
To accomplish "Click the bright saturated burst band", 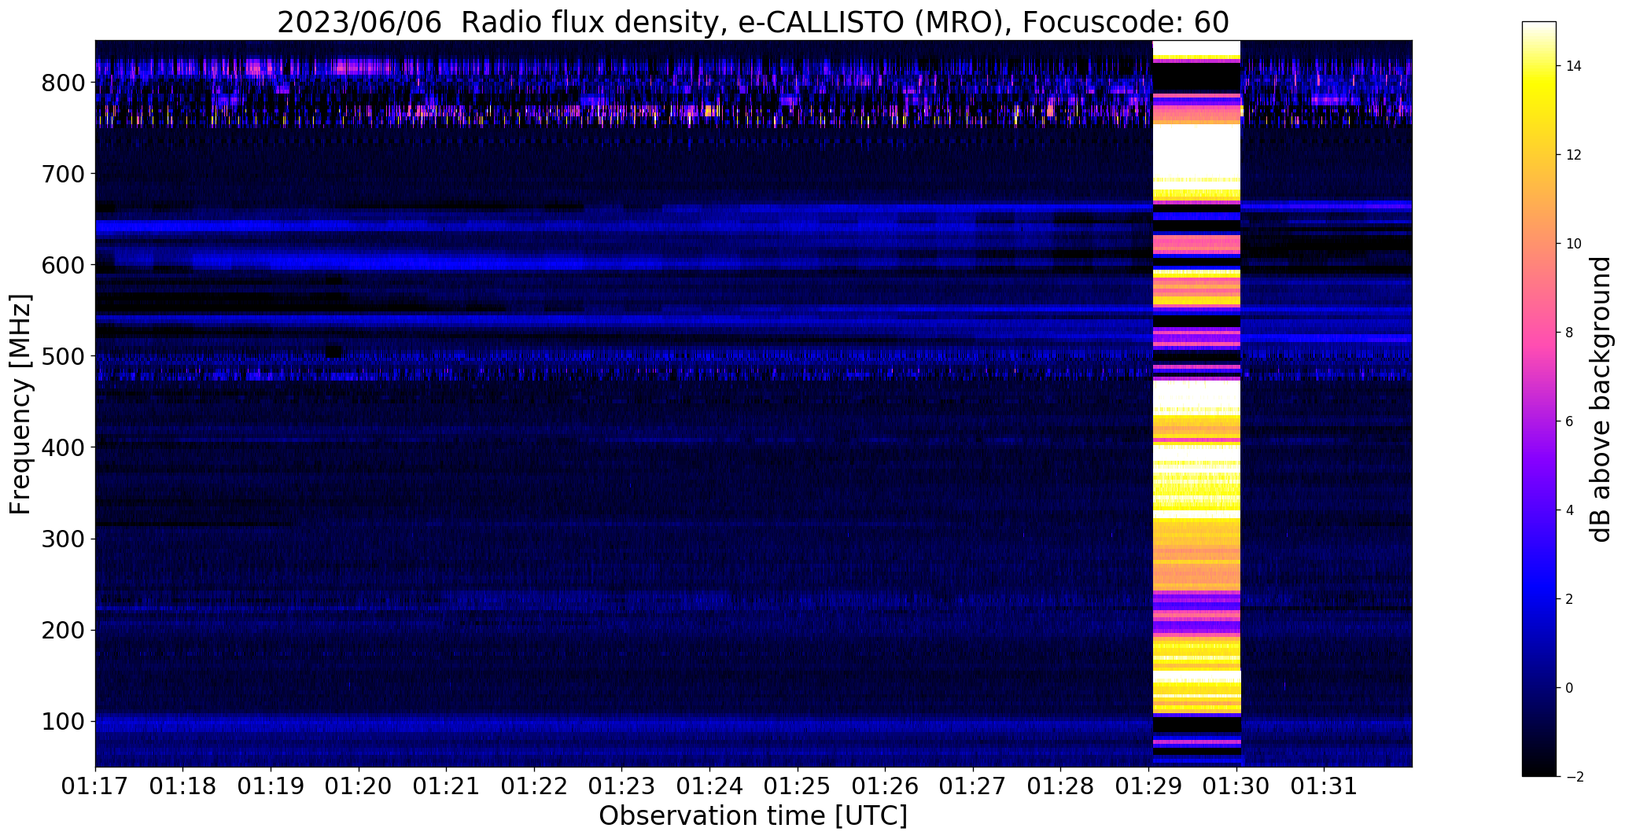I will click(x=1196, y=403).
